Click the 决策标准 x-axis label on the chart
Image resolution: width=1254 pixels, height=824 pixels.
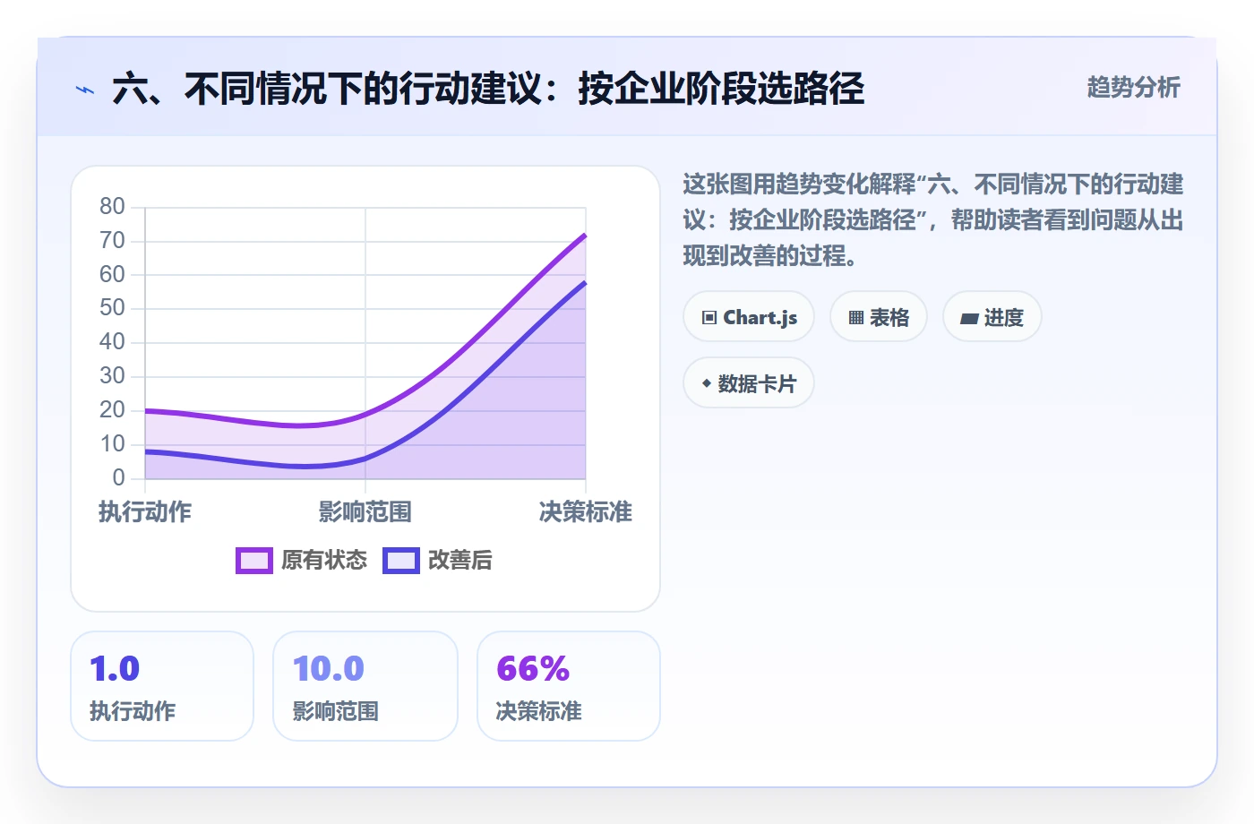[x=586, y=512]
